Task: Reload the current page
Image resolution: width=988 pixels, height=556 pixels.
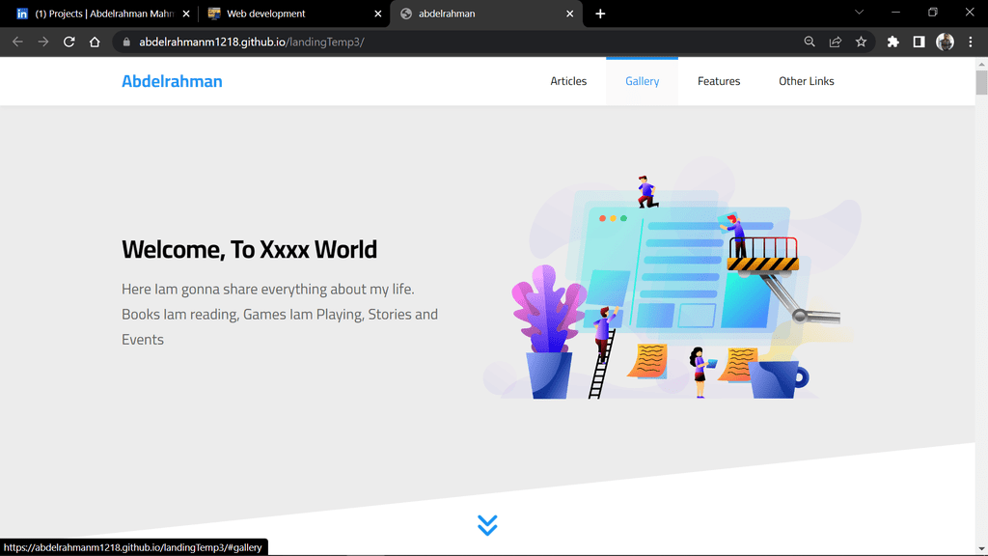Action: click(x=69, y=42)
